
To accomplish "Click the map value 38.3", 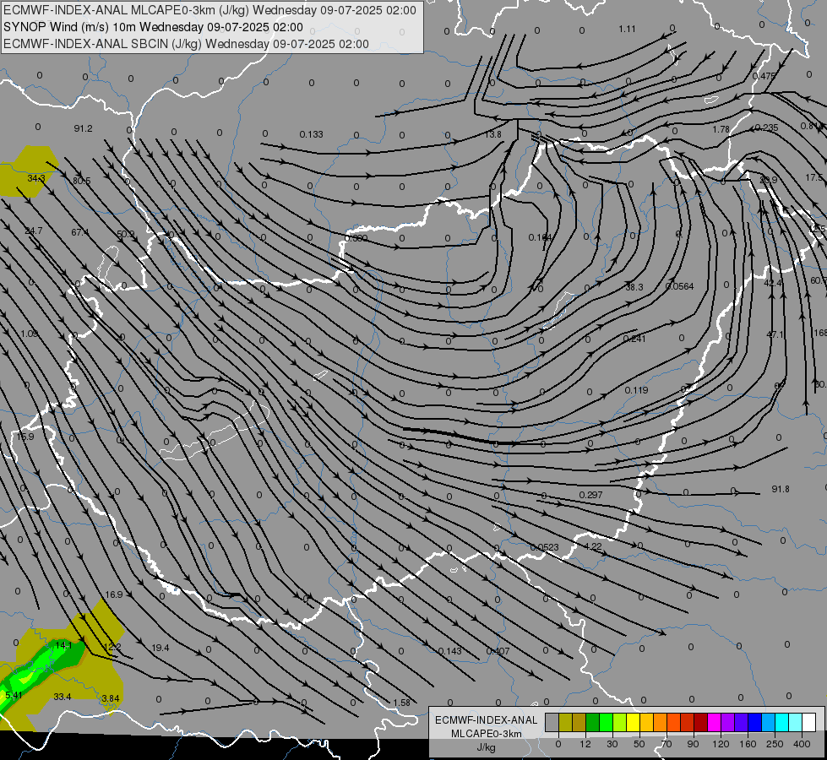I will point(634,287).
